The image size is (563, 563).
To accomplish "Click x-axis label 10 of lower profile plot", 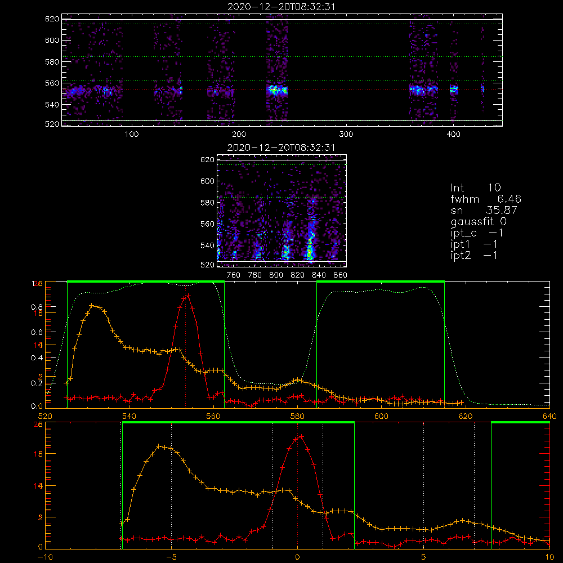I will 549,557.
